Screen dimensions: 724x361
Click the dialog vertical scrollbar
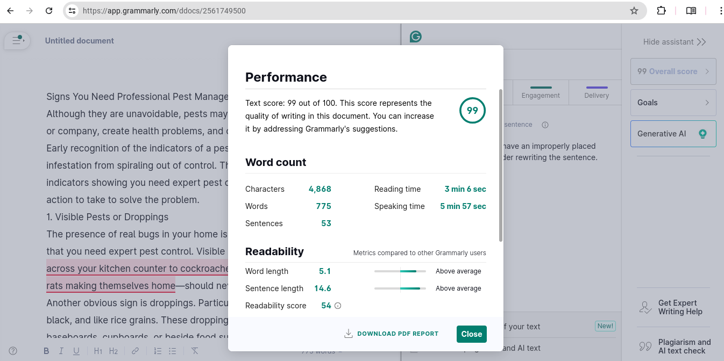point(501,165)
